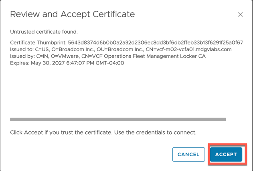
Task: Click the thumbprint hash value
Action: point(156,42)
